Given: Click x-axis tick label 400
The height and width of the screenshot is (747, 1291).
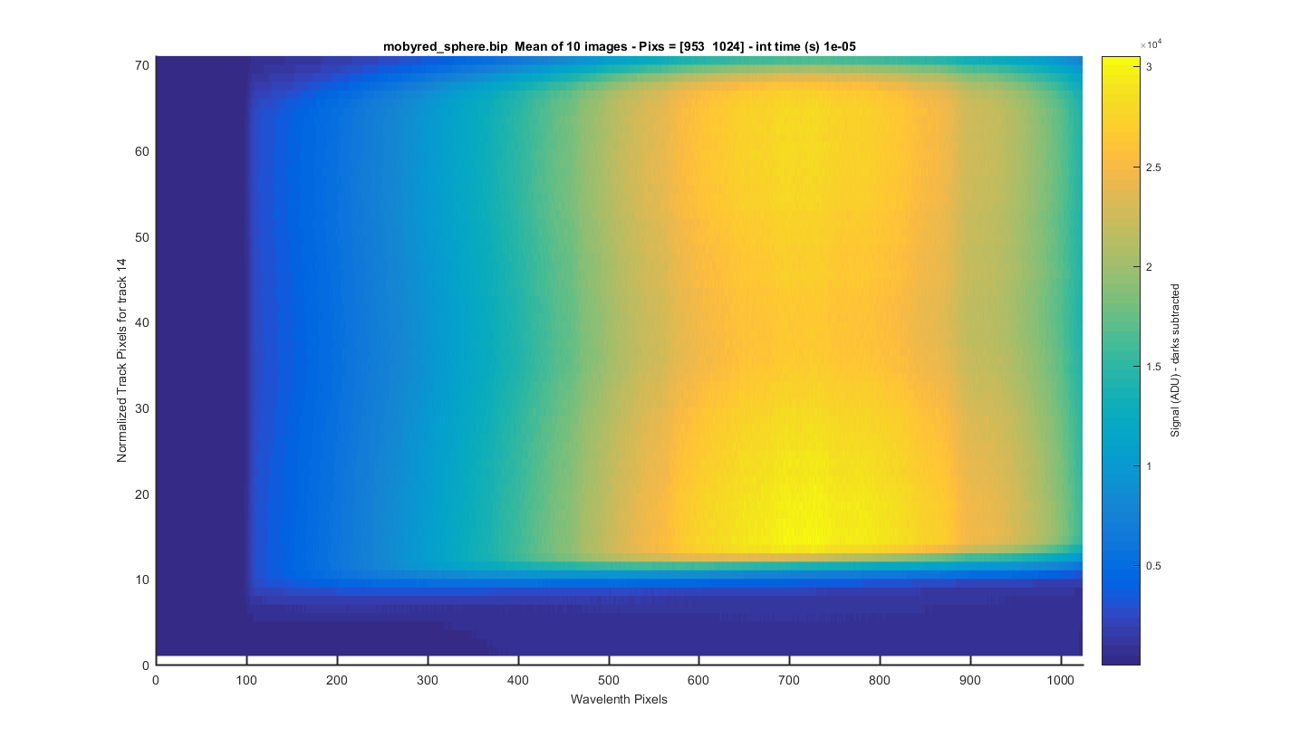Looking at the screenshot, I should point(518,679).
